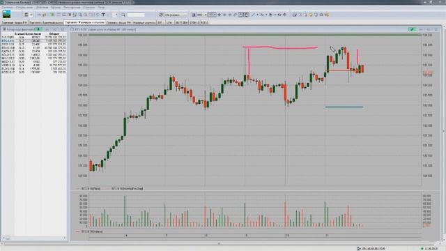Select the diagonal line drawing tool
446x251 pixels.
tap(253, 15)
